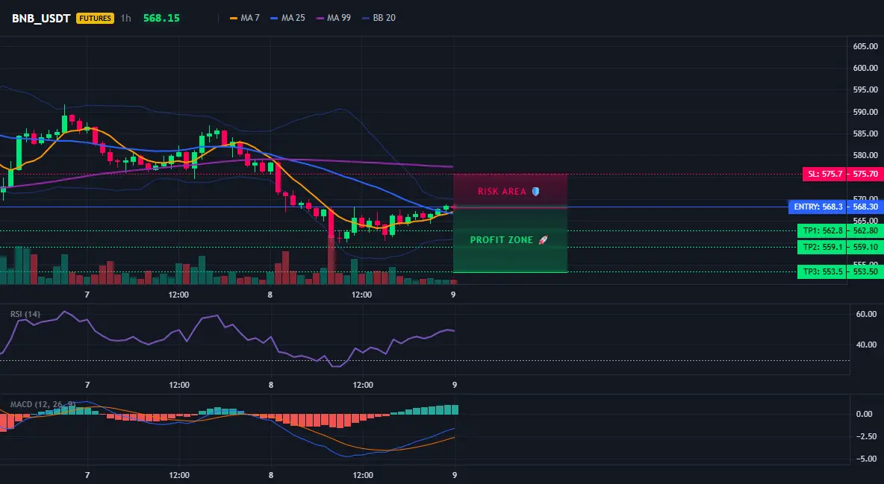884x484 pixels.
Task: Click the 575.70 axis price marker
Action: 865,174
